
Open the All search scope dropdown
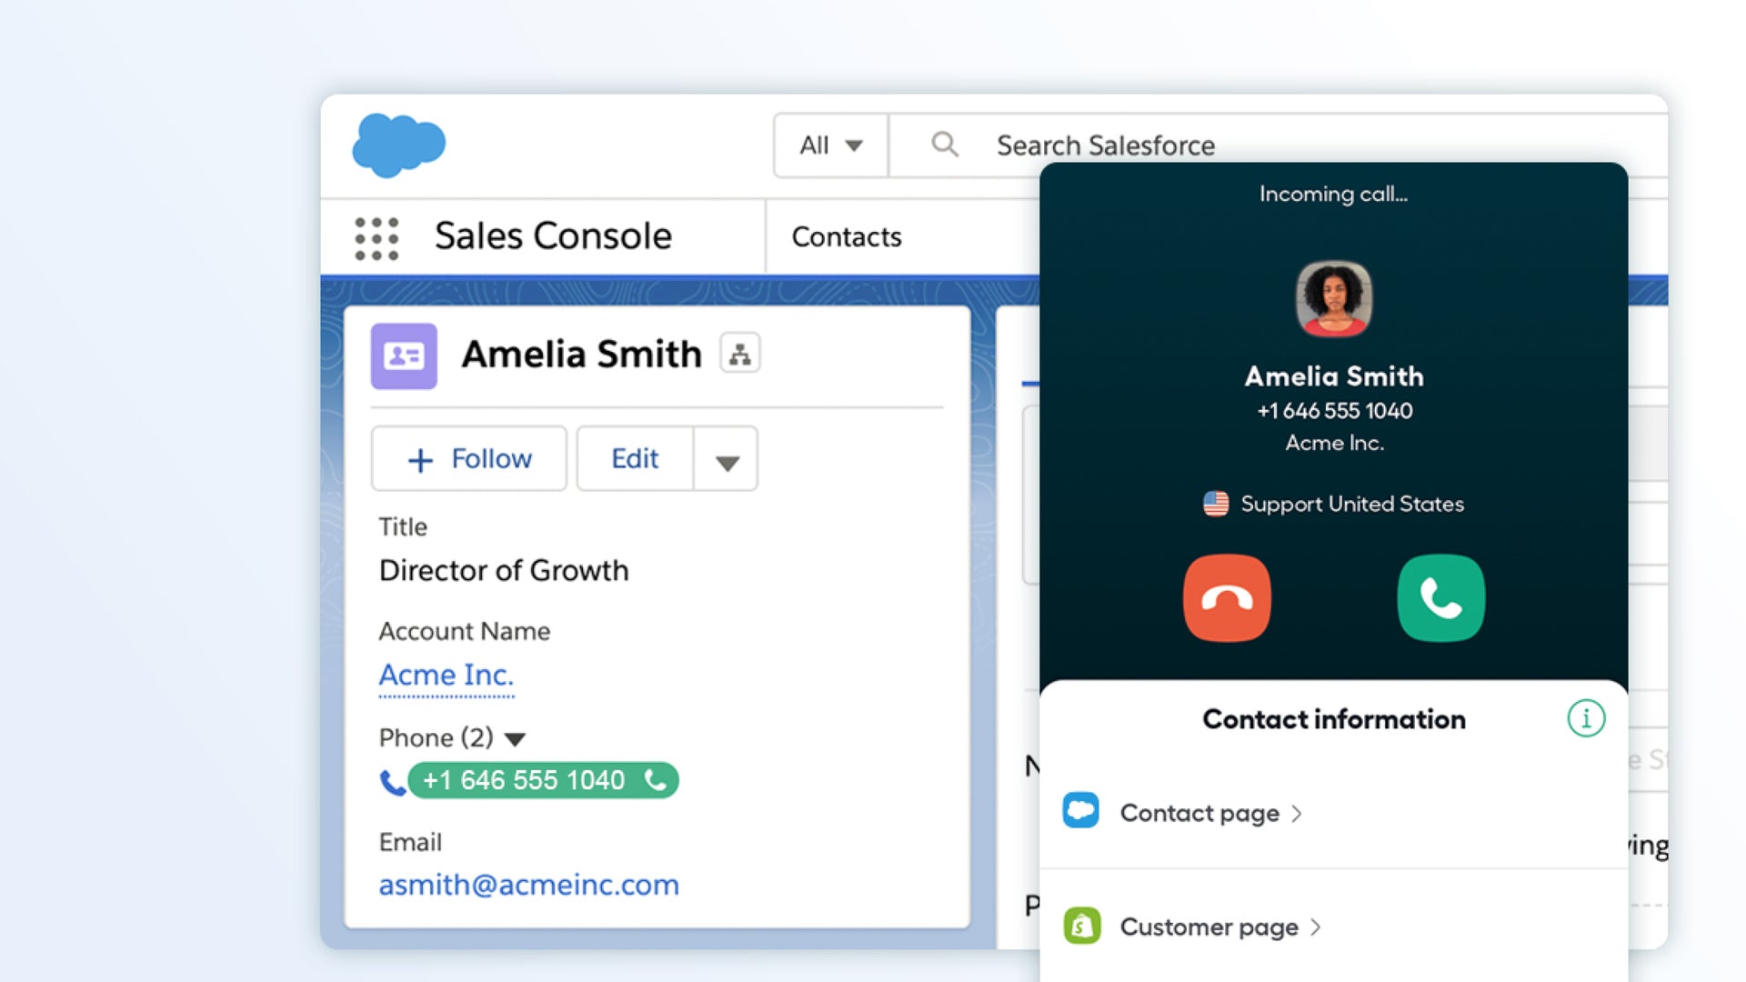(830, 145)
